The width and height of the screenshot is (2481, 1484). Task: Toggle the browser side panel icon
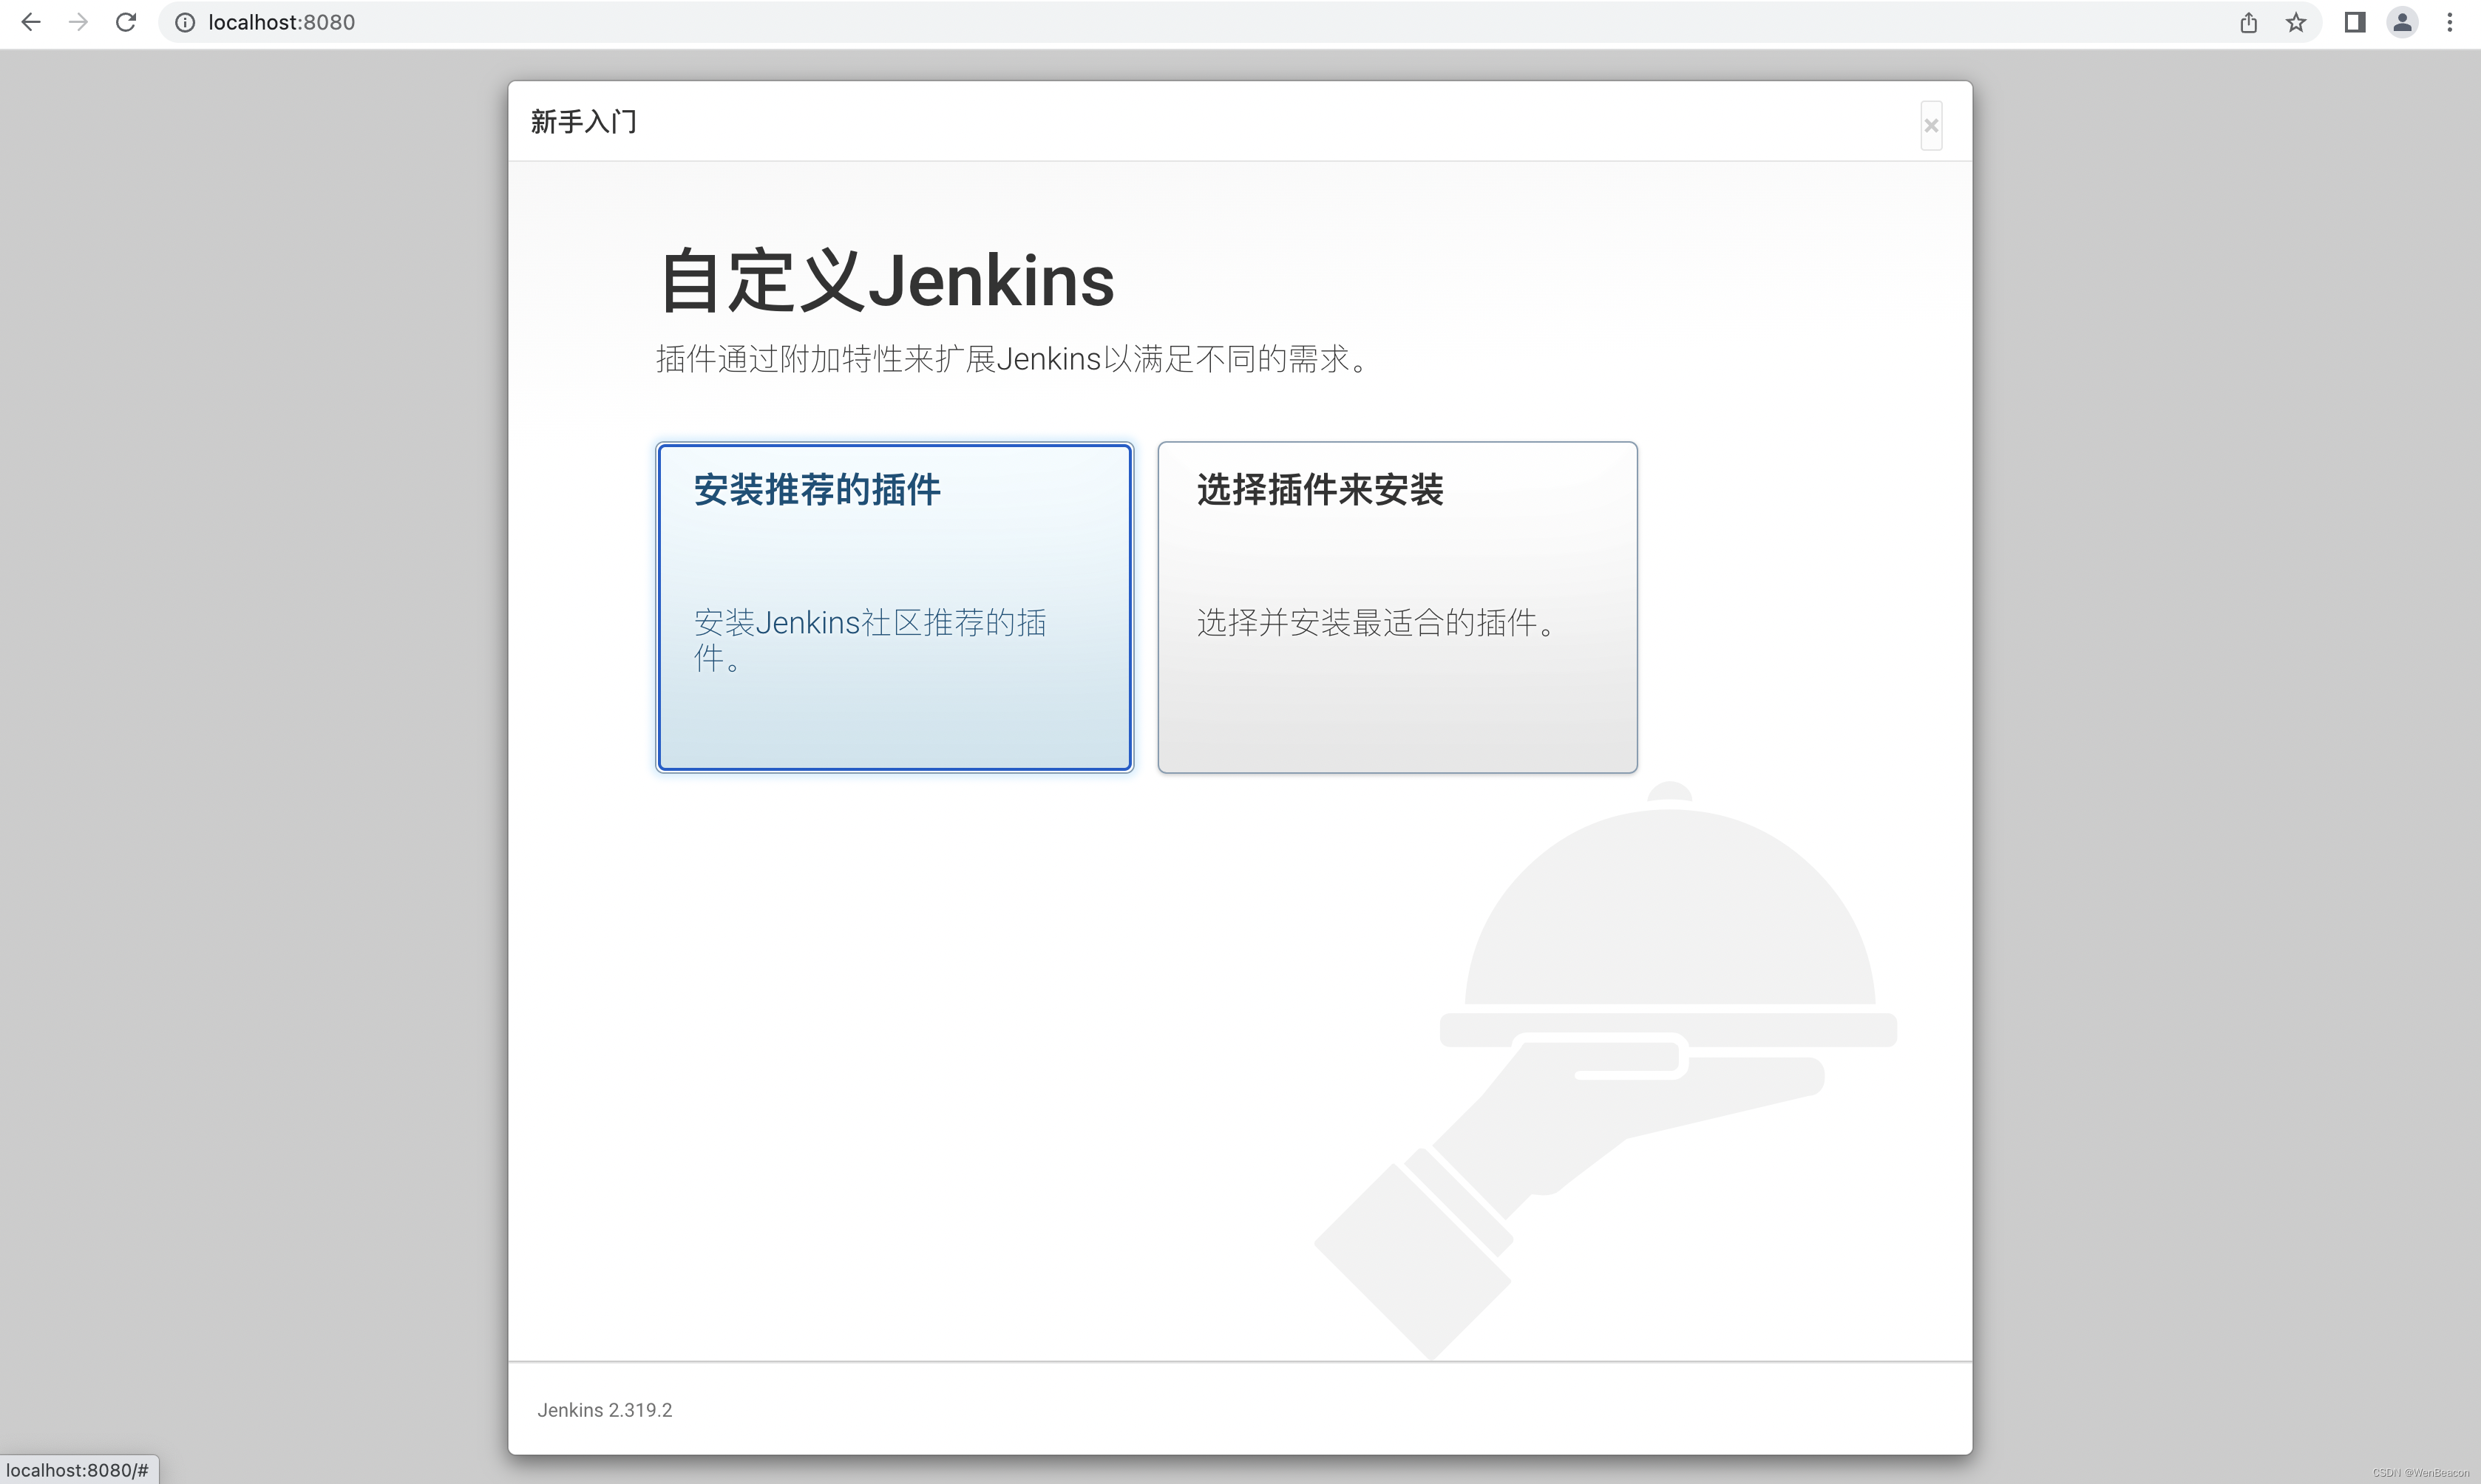2354,22
